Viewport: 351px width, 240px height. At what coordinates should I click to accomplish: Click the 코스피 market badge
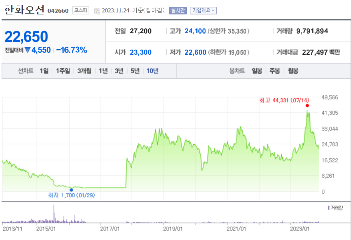coord(81,10)
